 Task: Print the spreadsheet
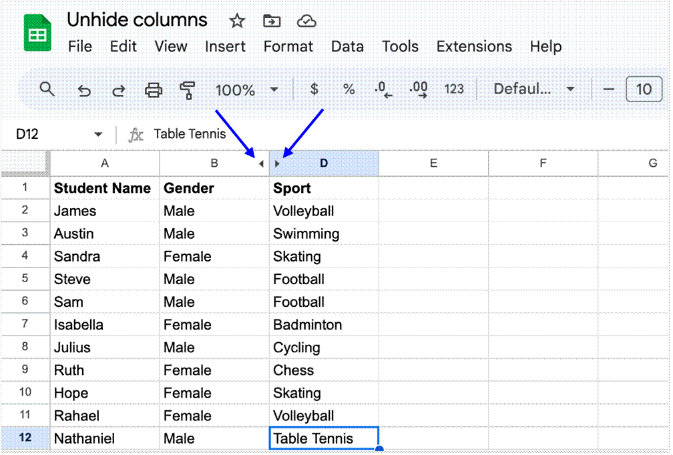point(153,89)
